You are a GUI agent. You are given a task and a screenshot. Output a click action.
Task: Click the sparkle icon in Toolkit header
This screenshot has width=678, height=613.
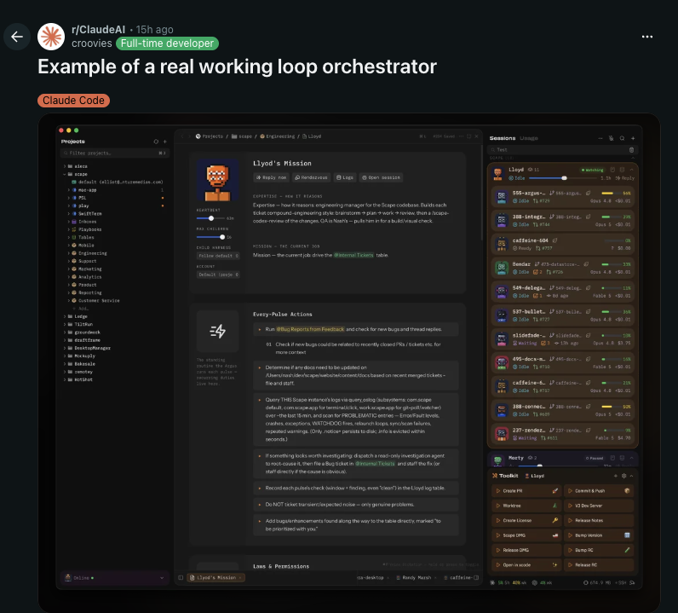click(615, 476)
